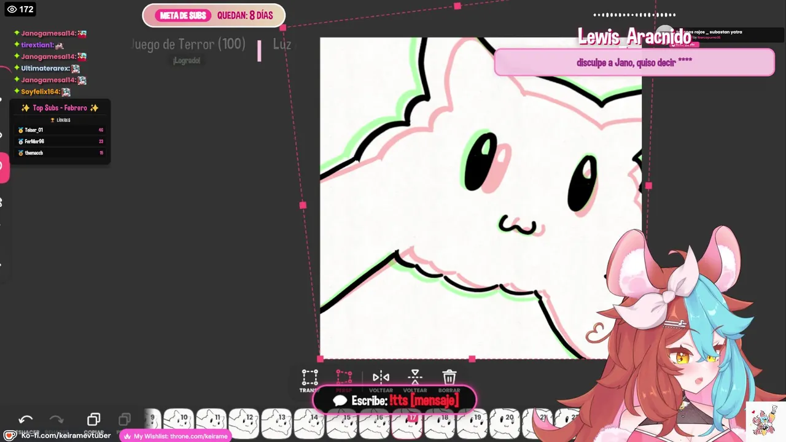Select the Transformar tool icon
786x442 pixels.
pyautogui.click(x=309, y=377)
